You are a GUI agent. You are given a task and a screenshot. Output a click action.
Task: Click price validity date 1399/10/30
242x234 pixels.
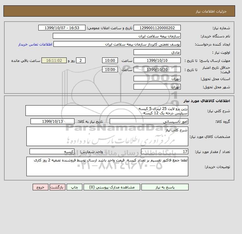click(x=157, y=69)
